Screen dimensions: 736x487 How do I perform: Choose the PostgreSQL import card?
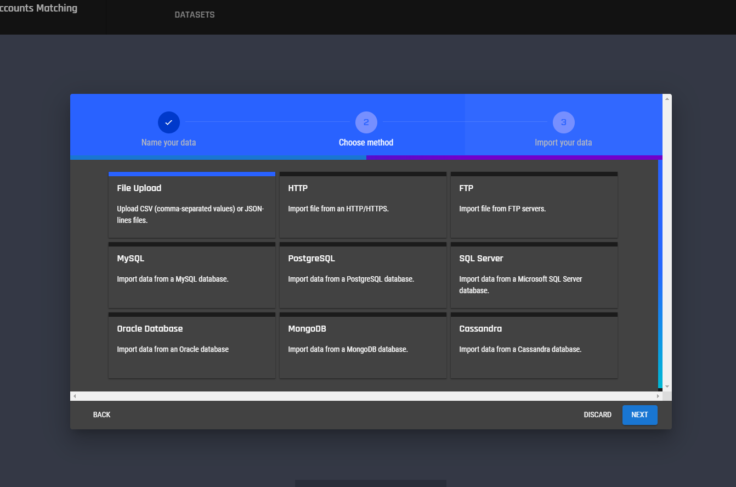click(x=363, y=275)
